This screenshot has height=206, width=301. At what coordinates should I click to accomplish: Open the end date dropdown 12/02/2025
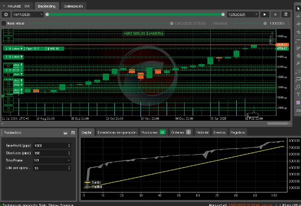(x=243, y=15)
